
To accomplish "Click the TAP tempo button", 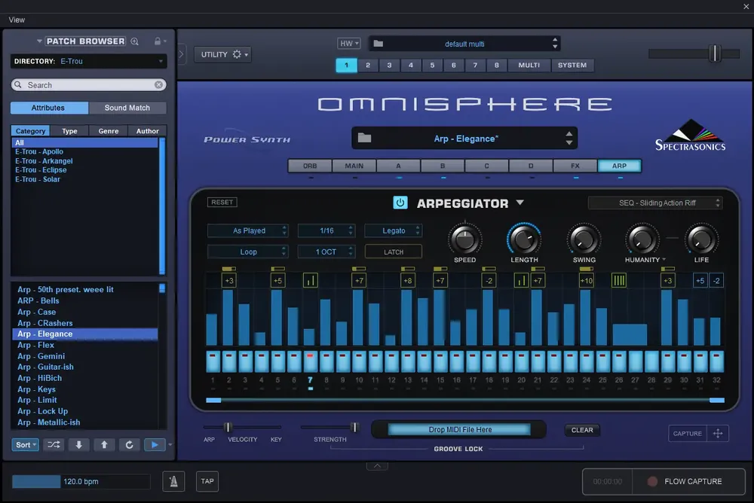I will 207,481.
